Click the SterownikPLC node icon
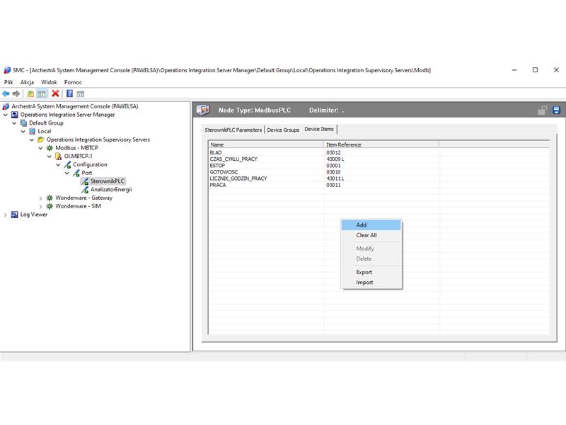 pyautogui.click(x=85, y=181)
